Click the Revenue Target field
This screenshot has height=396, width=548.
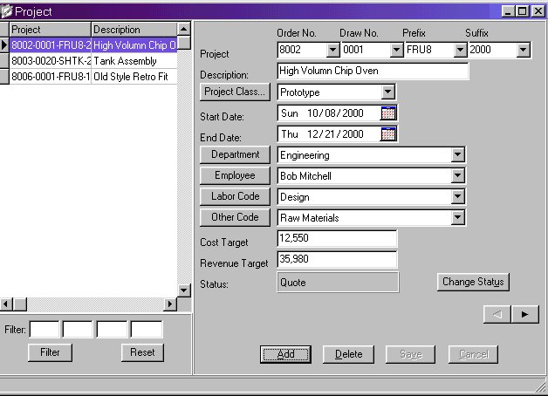pyautogui.click(x=337, y=259)
